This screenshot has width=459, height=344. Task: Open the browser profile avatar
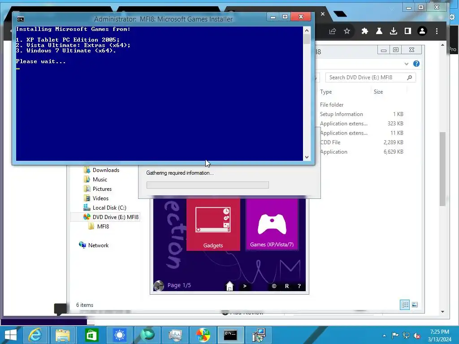pyautogui.click(x=422, y=31)
